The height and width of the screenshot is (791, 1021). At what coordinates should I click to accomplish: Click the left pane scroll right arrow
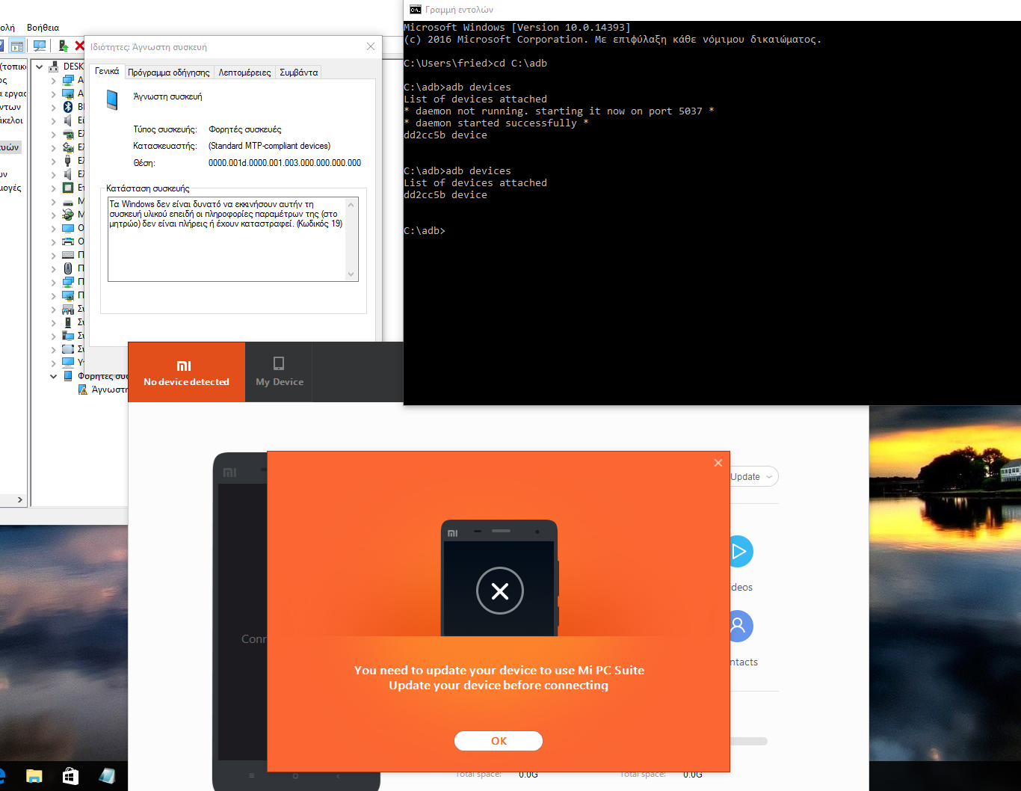click(19, 499)
